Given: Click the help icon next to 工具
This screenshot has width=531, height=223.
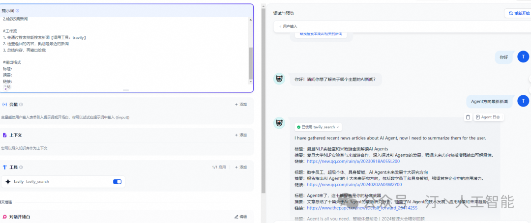Looking at the screenshot, I should (21, 167).
